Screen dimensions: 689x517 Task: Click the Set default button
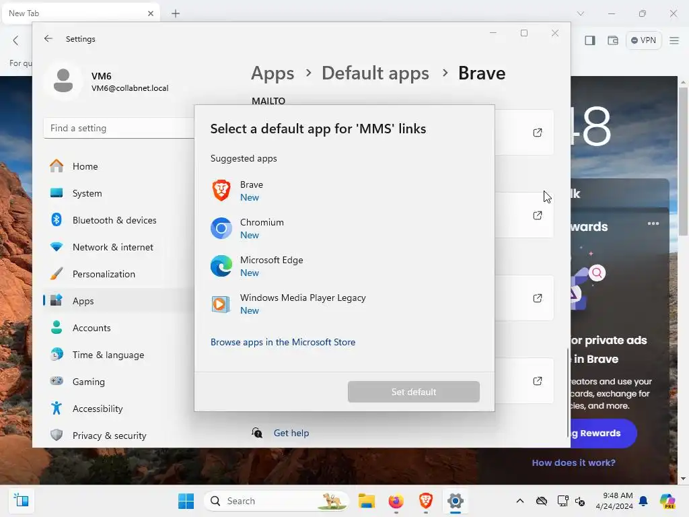tap(414, 392)
